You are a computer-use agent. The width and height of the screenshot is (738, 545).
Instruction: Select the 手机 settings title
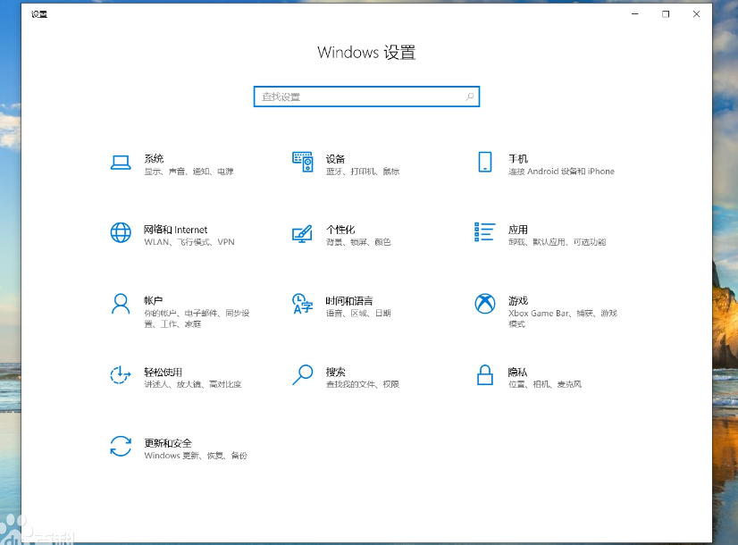click(518, 159)
